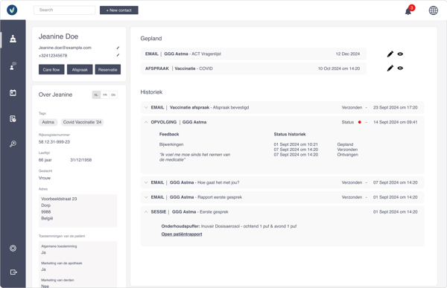Switch language to NL
Screen dimensions: 447x288
point(96,95)
